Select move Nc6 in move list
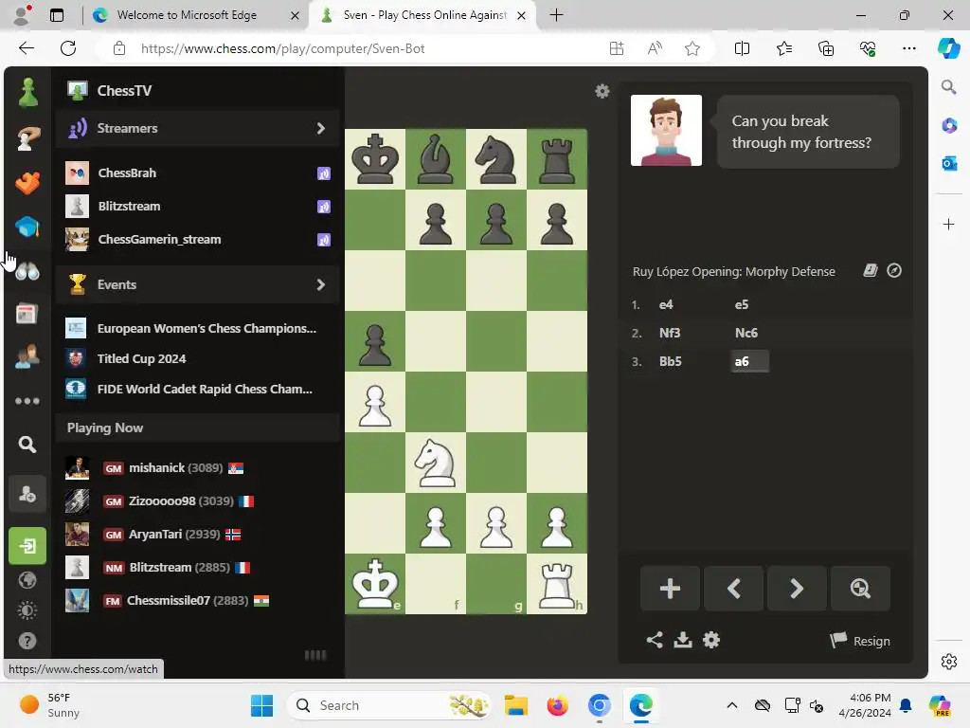This screenshot has height=728, width=970. click(746, 333)
